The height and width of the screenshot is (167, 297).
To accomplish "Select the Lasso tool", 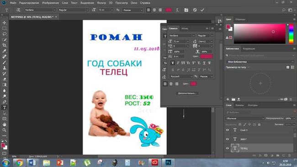I will (x=5, y=34).
